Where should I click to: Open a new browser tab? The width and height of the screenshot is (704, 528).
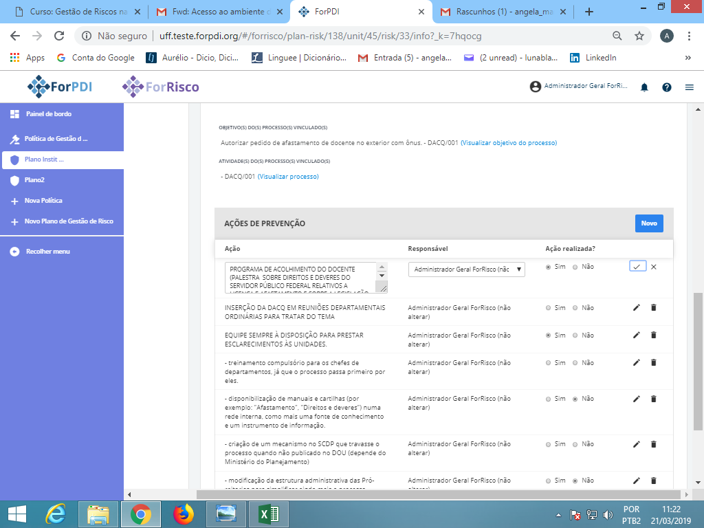tap(589, 12)
